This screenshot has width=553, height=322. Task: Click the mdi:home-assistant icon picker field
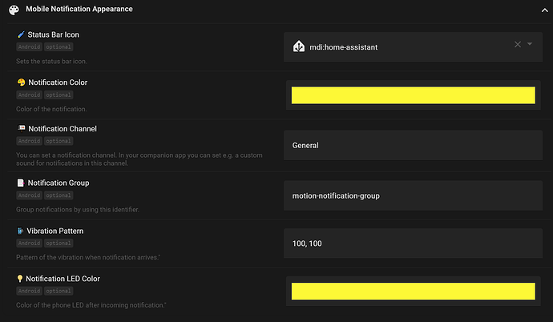(x=401, y=46)
